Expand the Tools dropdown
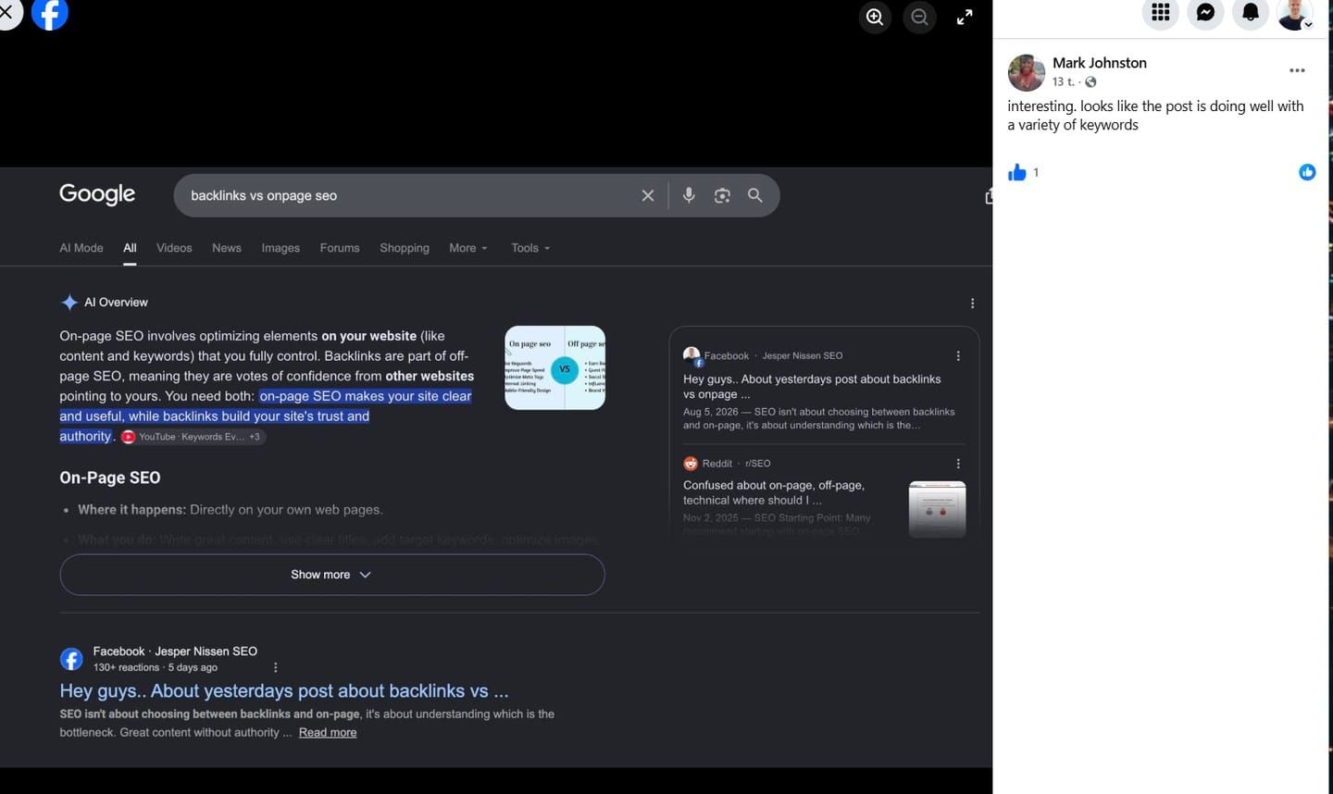 tap(530, 248)
